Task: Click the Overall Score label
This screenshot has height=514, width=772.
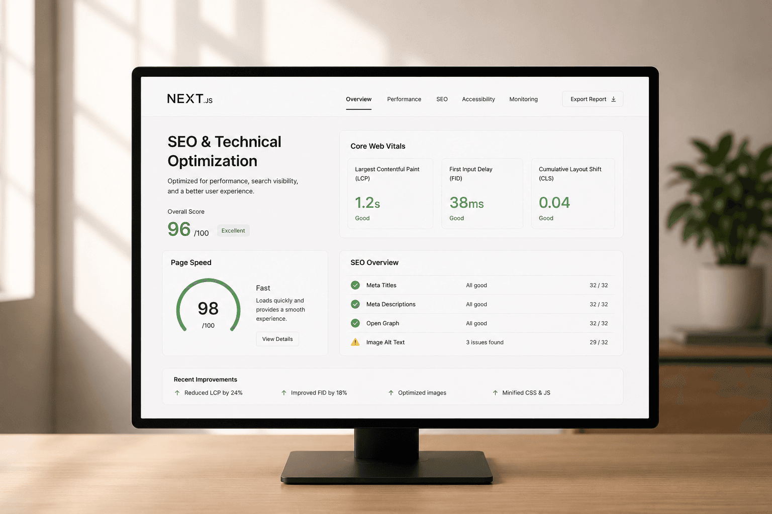Action: click(x=186, y=212)
